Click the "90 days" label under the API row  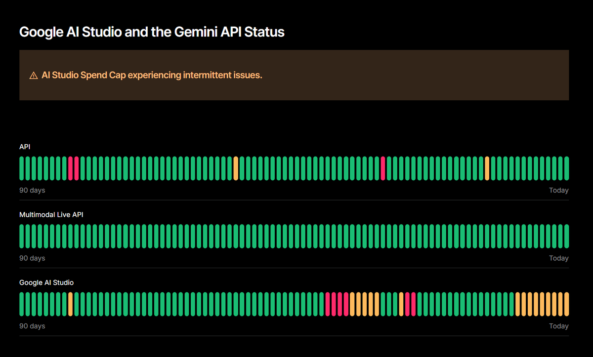tap(32, 191)
